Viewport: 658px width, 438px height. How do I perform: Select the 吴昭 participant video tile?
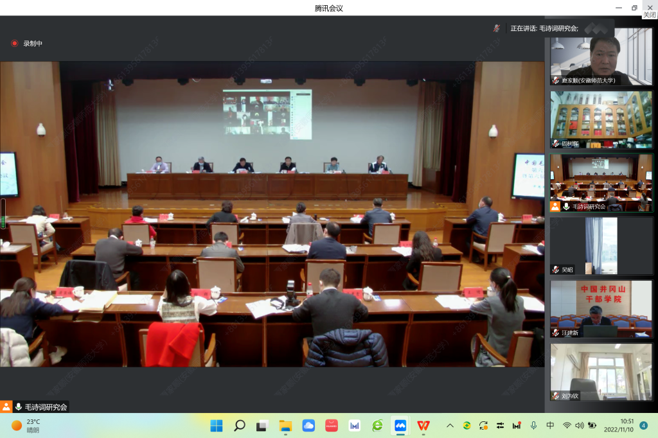(x=601, y=246)
